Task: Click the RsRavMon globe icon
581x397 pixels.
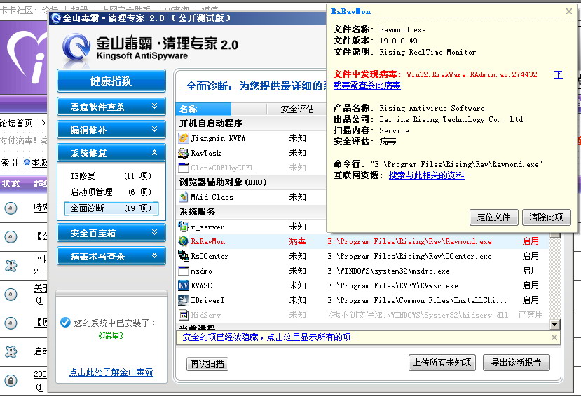Action: pos(184,241)
